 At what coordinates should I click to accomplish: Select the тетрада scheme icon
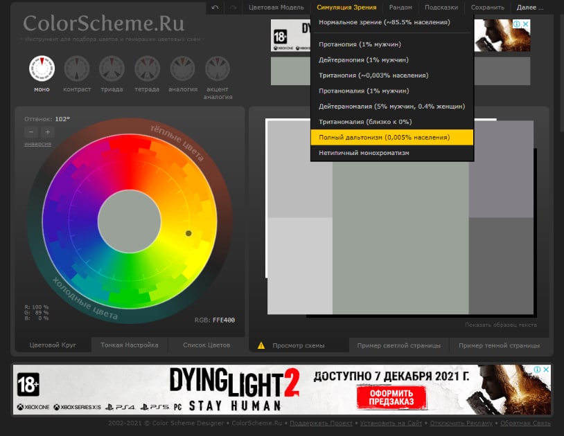[x=147, y=69]
